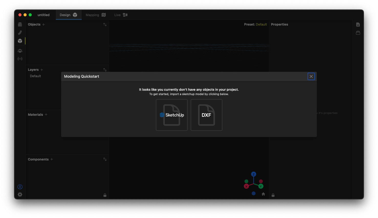Close the Modeling Quickstart dialog
Viewport: 378px width, 218px height.
click(311, 76)
